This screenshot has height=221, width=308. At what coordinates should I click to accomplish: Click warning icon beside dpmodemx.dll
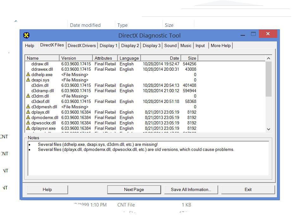coord(28,117)
